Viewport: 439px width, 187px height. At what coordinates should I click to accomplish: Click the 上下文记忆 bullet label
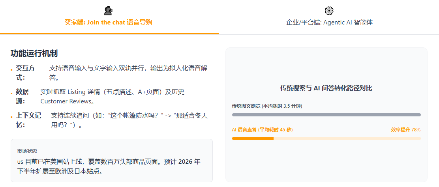[28, 120]
